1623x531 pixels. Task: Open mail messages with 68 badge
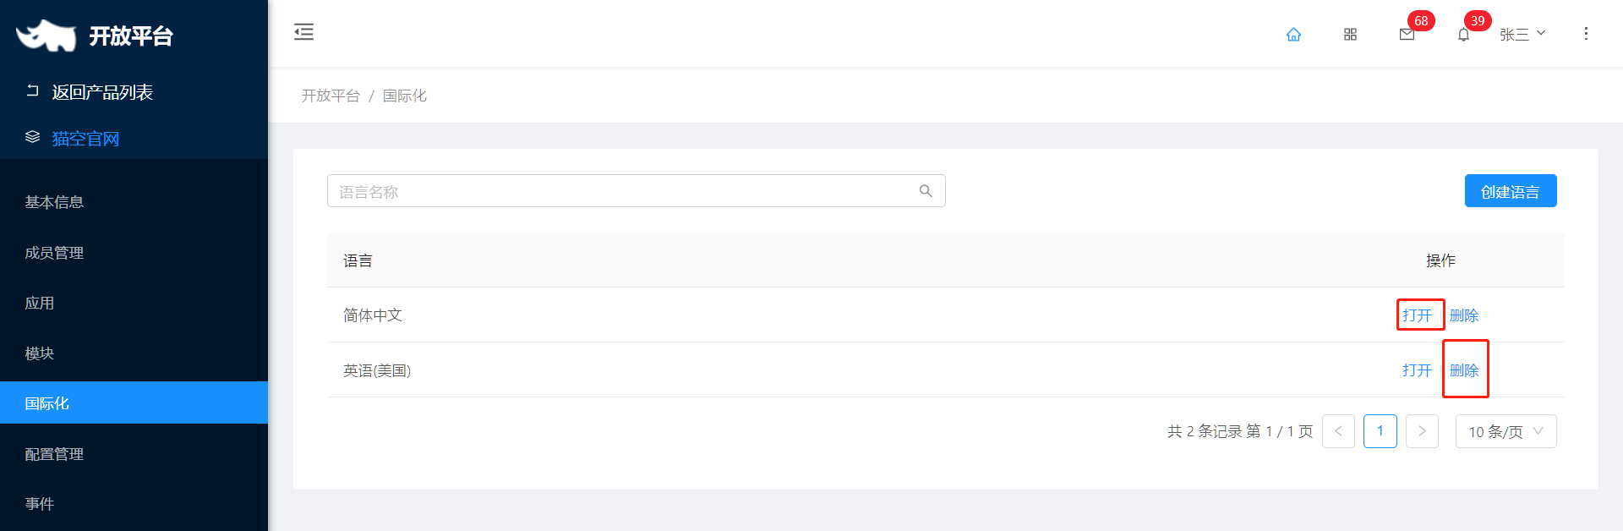tap(1407, 34)
